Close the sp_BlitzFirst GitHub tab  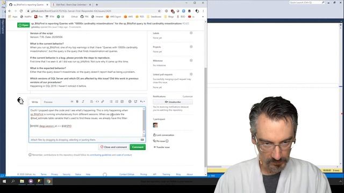pyautogui.click(x=47, y=5)
